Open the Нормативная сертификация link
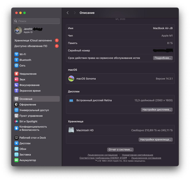The height and width of the screenshot is (181, 190). (x=137, y=155)
